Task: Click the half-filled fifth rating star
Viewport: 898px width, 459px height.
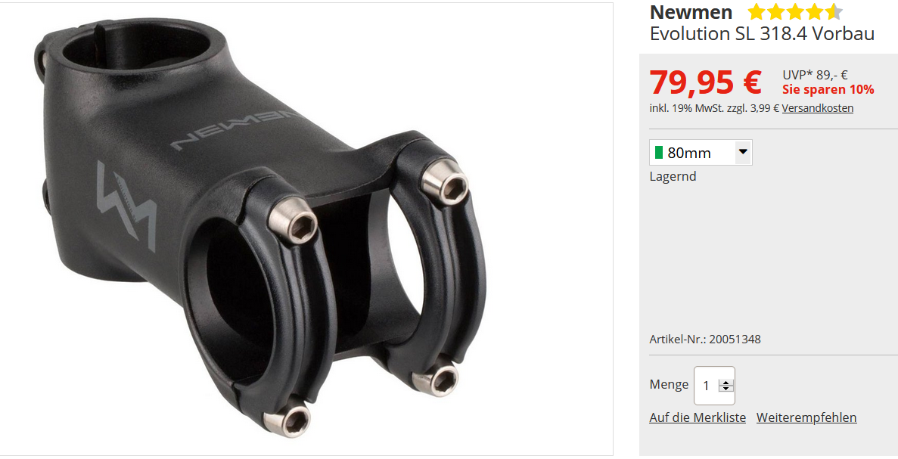Action: click(833, 11)
